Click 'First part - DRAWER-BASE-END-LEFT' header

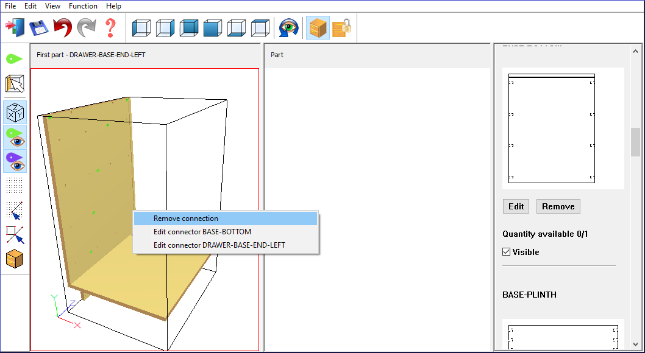(x=91, y=55)
